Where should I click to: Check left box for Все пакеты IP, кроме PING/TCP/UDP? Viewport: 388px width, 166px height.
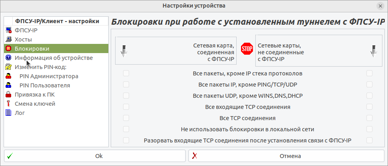[126, 85]
